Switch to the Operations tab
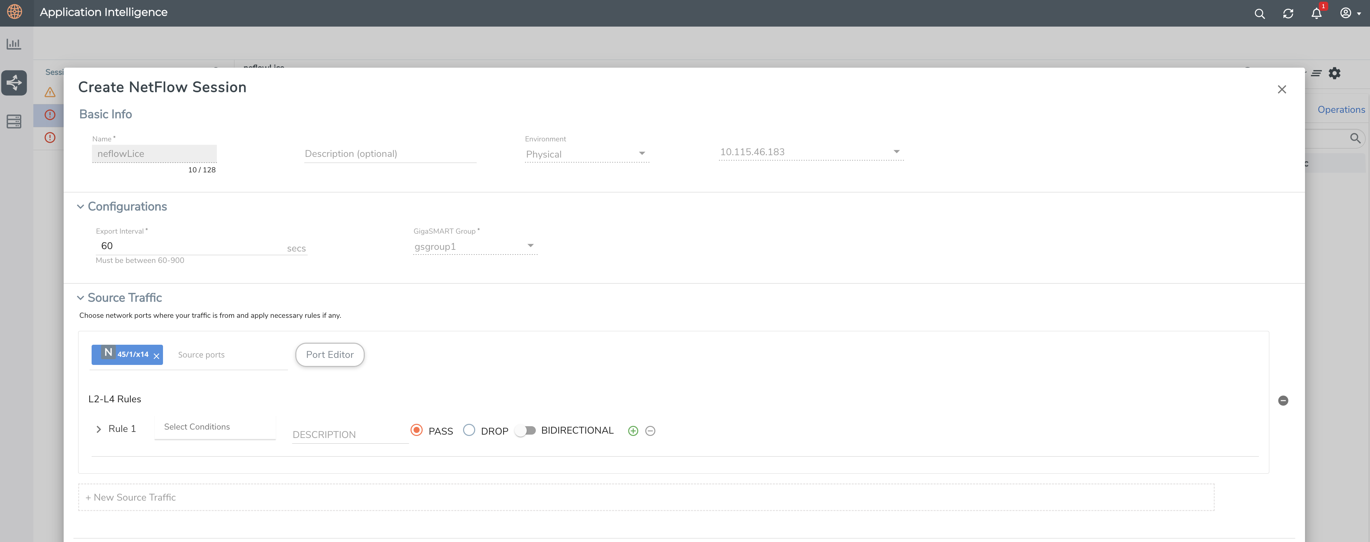1370x542 pixels. pos(1341,109)
